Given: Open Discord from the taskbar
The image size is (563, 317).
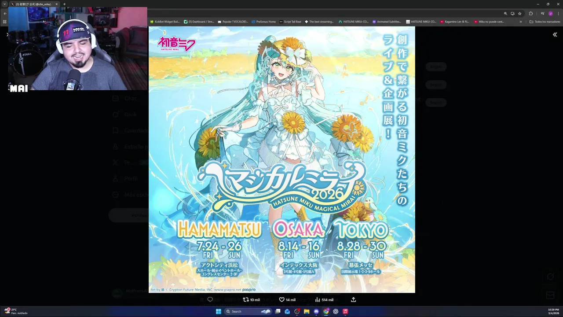Looking at the screenshot, I should click(316, 311).
